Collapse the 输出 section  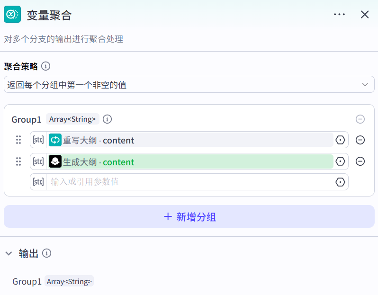coord(9,253)
